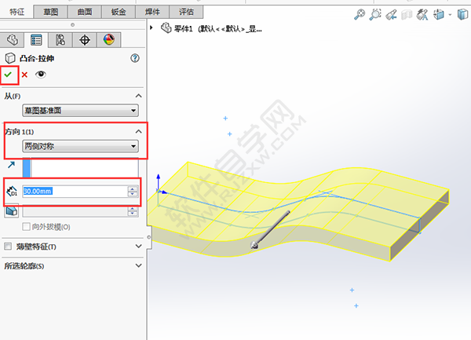This screenshot has width=471, height=340.
Task: Click the direction of extrusion selection box
Action: click(81, 167)
